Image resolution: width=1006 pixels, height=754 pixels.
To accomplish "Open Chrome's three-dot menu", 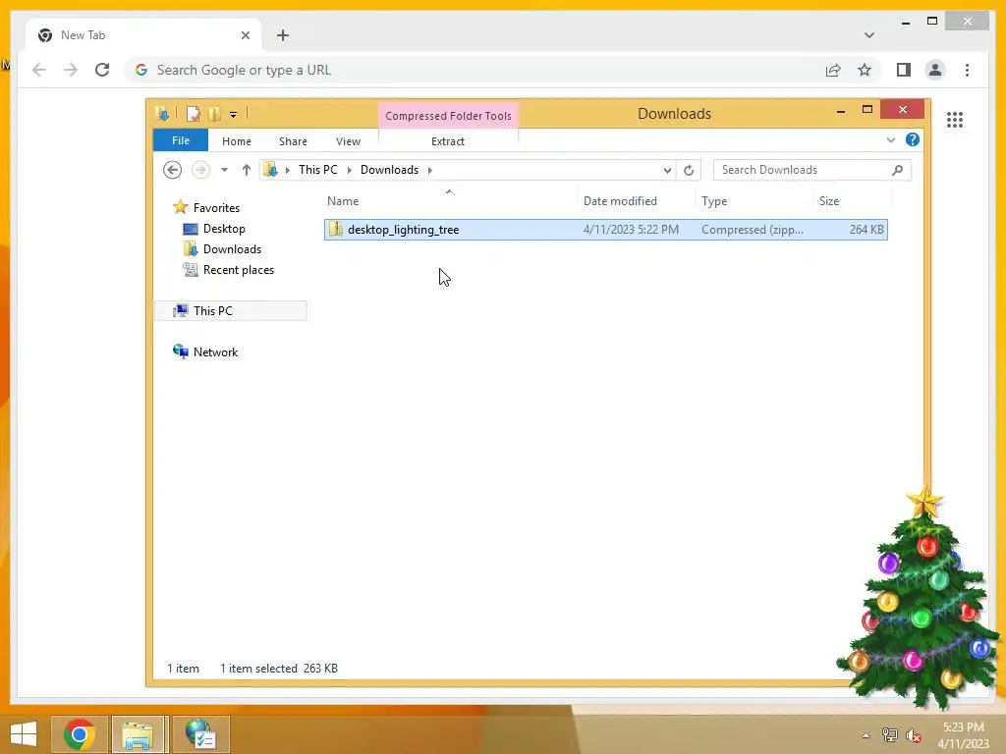I will click(967, 70).
